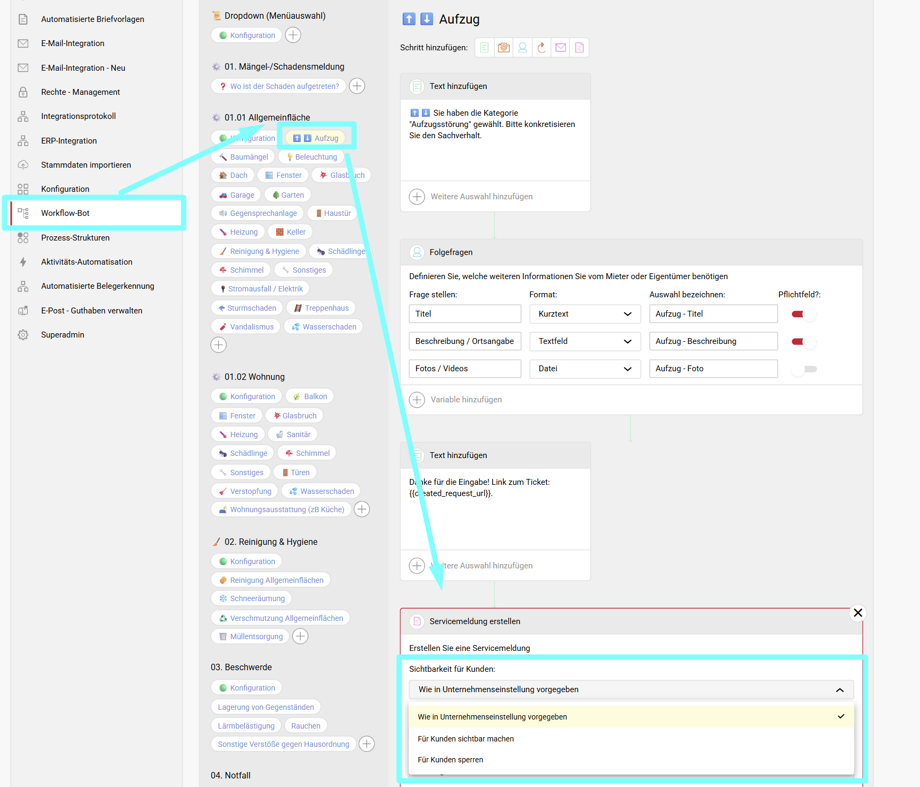Click plus icon next to 'Variable hinzufügen'
The width and height of the screenshot is (920, 787).
click(x=417, y=400)
